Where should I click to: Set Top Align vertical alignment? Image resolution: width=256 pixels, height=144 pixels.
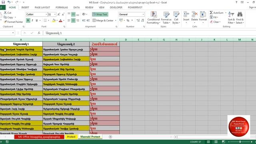pyautogui.click(x=69, y=14)
